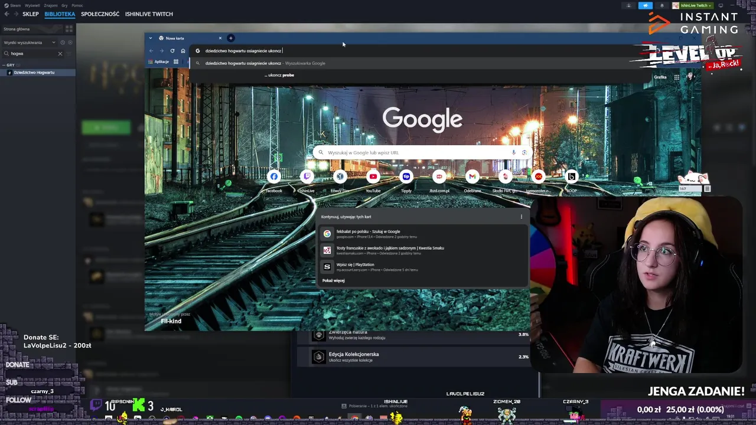Viewport: 756px width, 425px height.
Task: Switch the Steam library to grid view
Action: tap(69, 29)
